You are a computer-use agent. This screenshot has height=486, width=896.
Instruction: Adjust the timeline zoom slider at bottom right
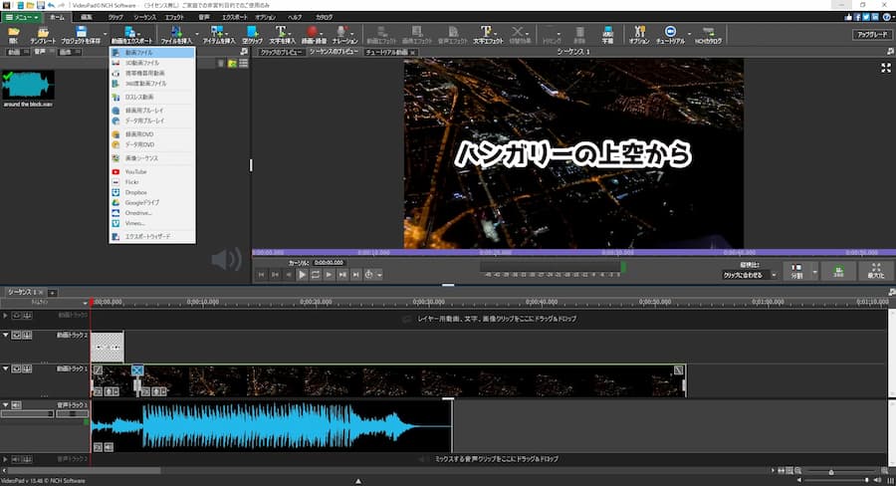[831, 472]
